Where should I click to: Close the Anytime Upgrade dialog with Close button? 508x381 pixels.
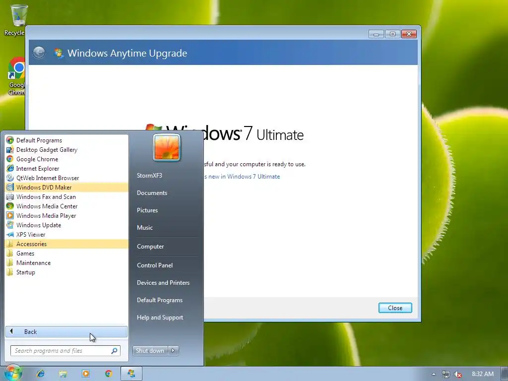tap(395, 308)
